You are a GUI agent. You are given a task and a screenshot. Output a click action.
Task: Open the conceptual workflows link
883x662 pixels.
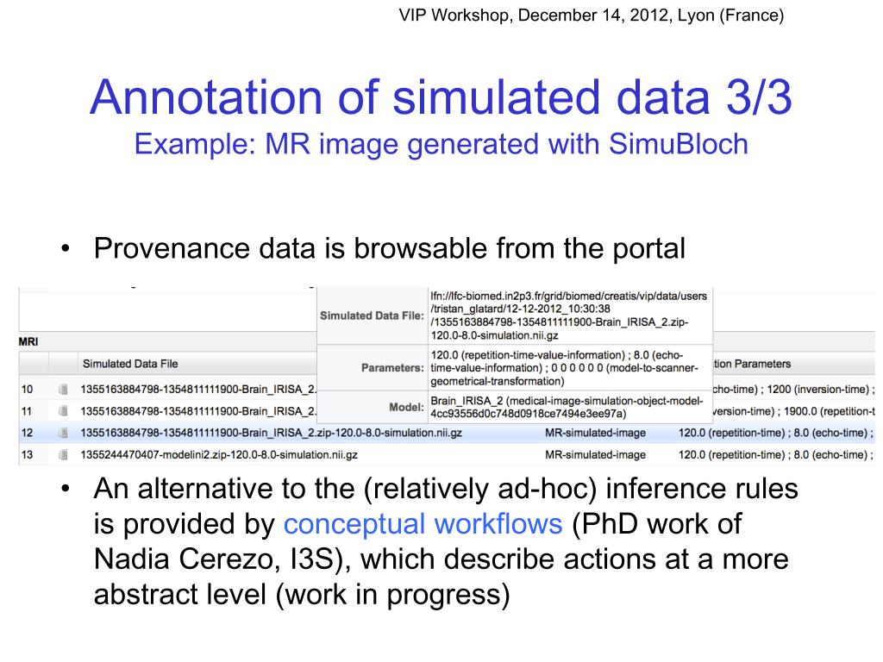[x=423, y=524]
